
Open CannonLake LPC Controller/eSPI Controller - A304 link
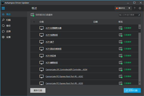(x=66, y=69)
